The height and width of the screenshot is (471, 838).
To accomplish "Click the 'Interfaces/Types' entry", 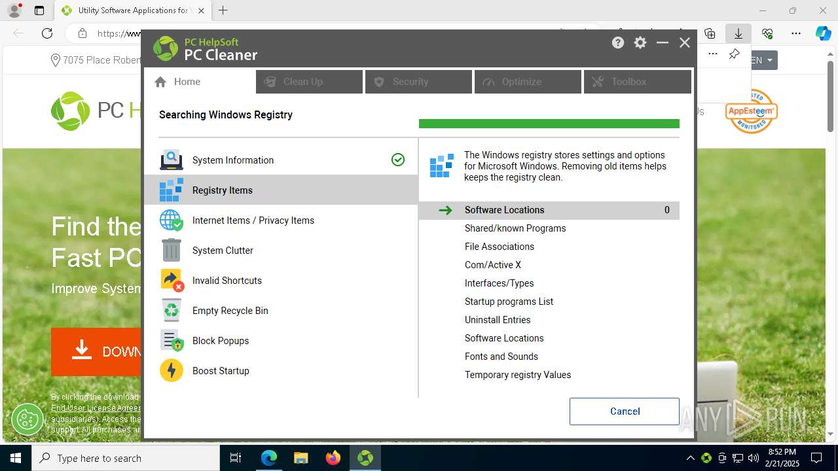I will point(500,283).
